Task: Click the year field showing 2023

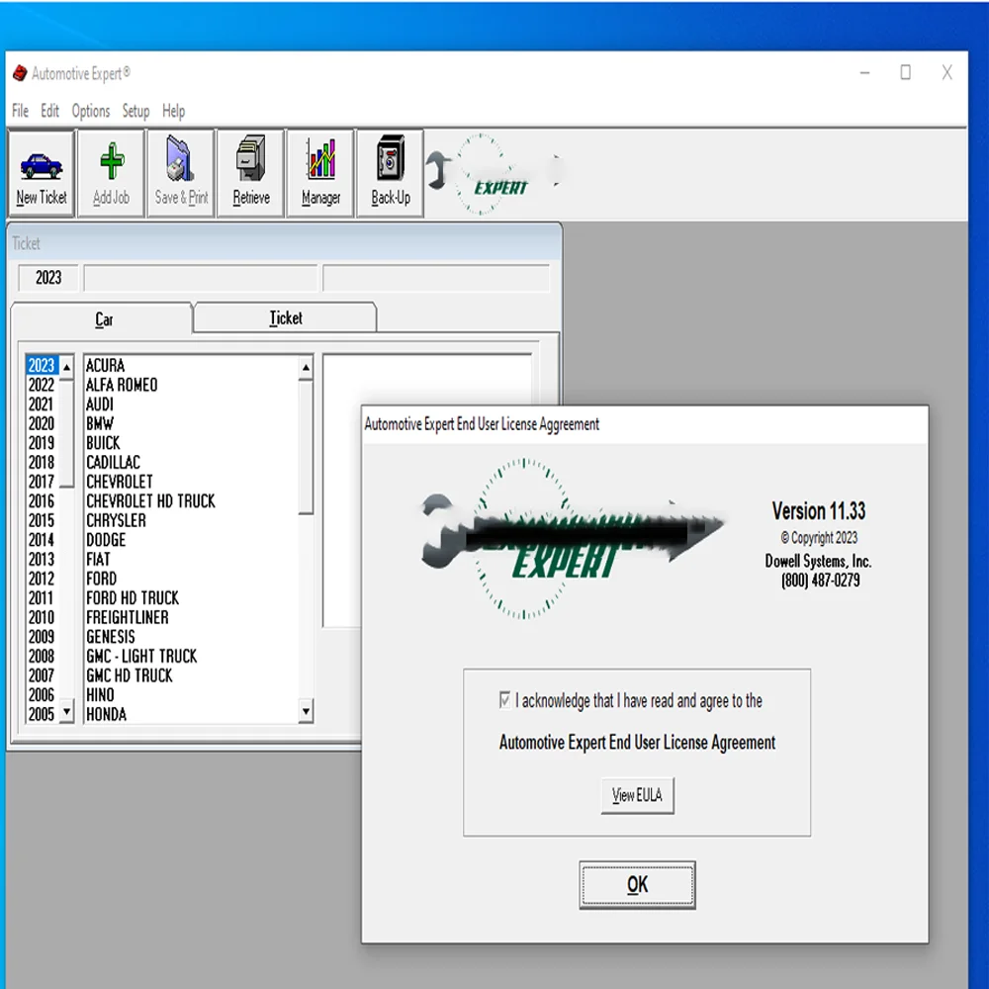Action: [47, 278]
